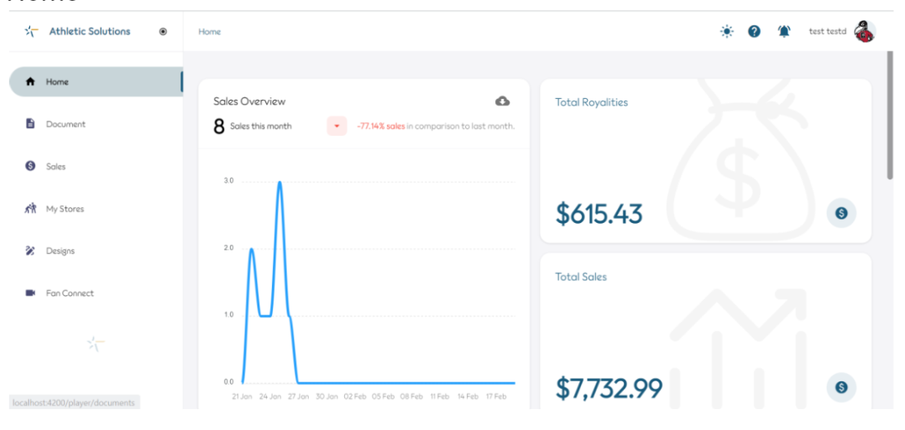Click the $615.43 royalties amount
The width and height of the screenshot is (905, 430).
coord(599,214)
